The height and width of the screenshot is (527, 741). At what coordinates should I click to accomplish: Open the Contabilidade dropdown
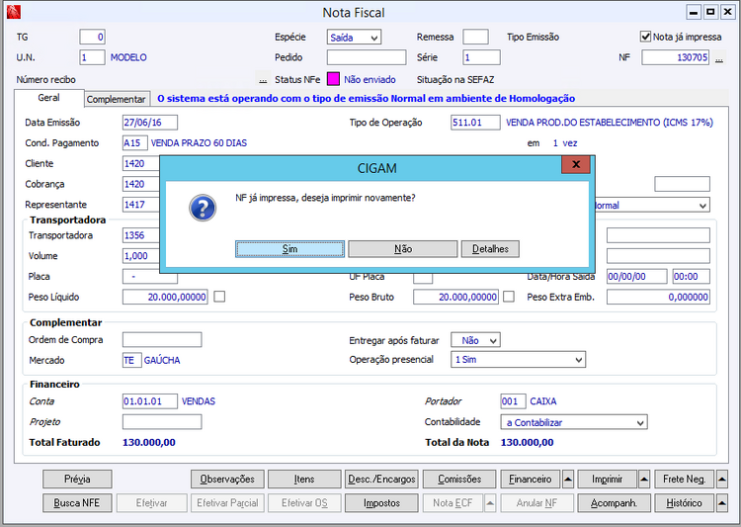tap(574, 422)
